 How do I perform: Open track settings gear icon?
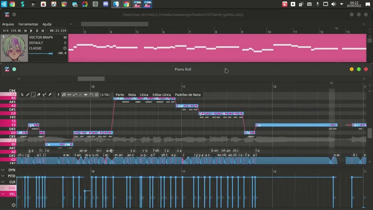[x=65, y=48]
